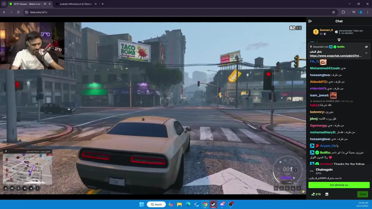Open the pinned Snapchat link
Screen dimensions: 372x209
(x=335, y=56)
